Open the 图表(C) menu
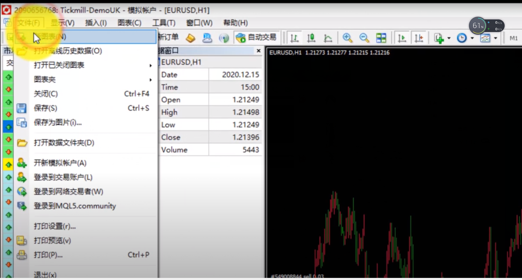This screenshot has height=280, width=522. pyautogui.click(x=129, y=23)
